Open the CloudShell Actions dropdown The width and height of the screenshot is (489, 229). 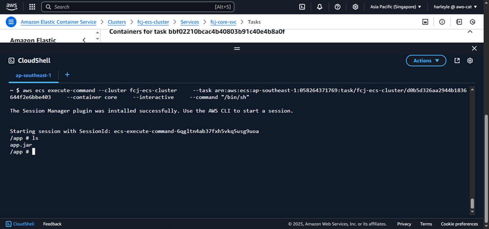(x=426, y=61)
